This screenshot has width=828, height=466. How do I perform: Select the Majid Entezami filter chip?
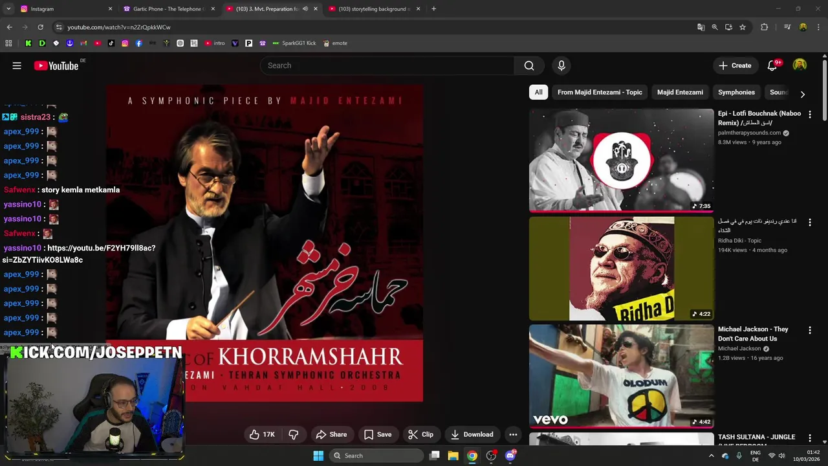click(x=680, y=93)
